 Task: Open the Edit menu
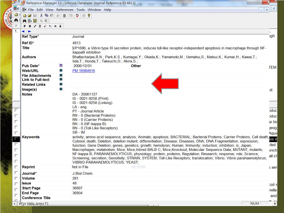(40, 10)
